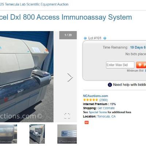Click the Need help with bidding text
Image resolution: width=146 pixels, height=146 pixels.
pos(130,85)
